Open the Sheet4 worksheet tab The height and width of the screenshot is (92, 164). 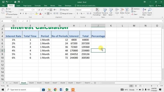click(31, 83)
